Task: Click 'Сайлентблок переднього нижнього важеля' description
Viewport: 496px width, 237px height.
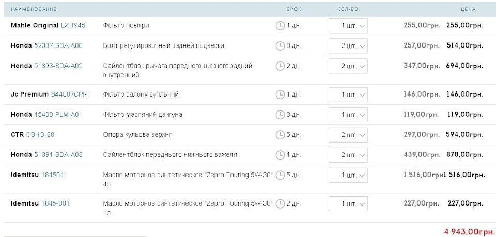Action: coord(170,155)
